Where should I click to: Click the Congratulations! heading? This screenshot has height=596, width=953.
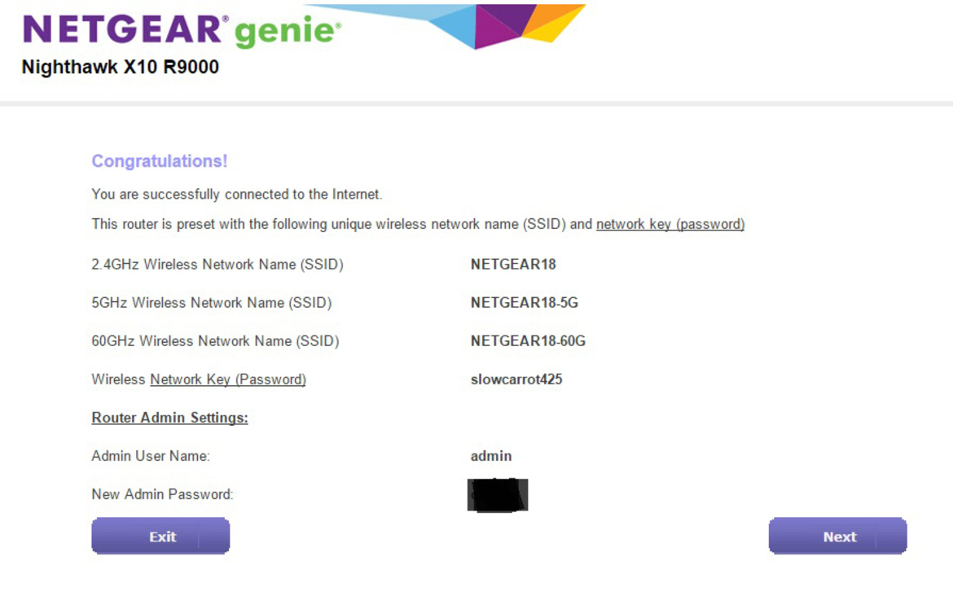(x=159, y=161)
